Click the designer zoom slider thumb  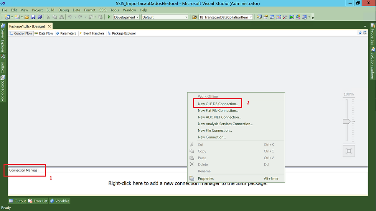point(347,121)
